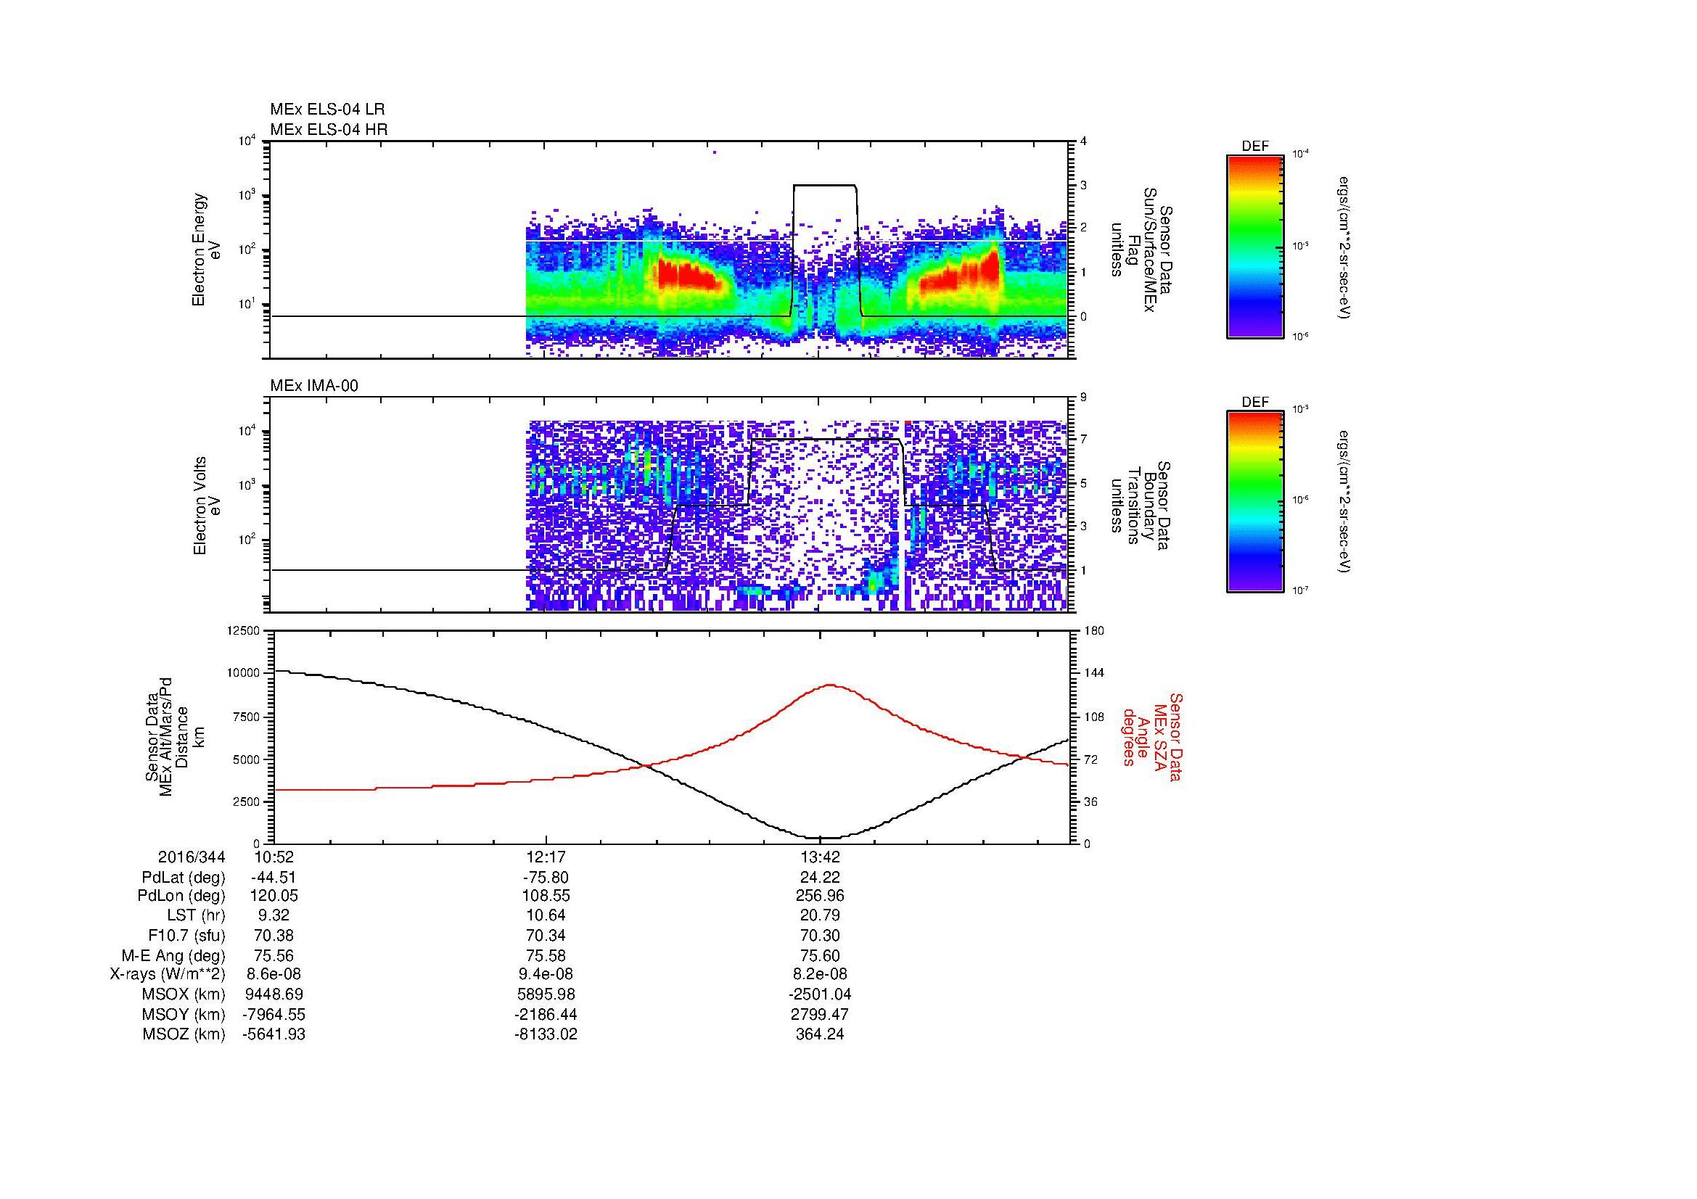Click F10.7 value '70.34'

pyautogui.click(x=546, y=935)
